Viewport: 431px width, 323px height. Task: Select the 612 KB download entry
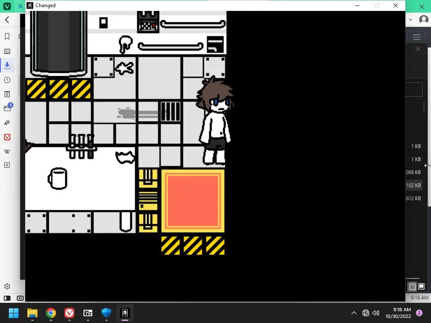click(x=413, y=199)
